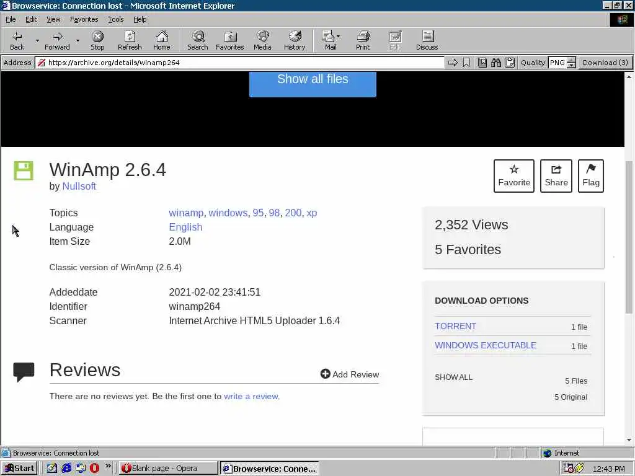Click SHOW ALL in download options
This screenshot has height=476, width=635.
click(453, 377)
